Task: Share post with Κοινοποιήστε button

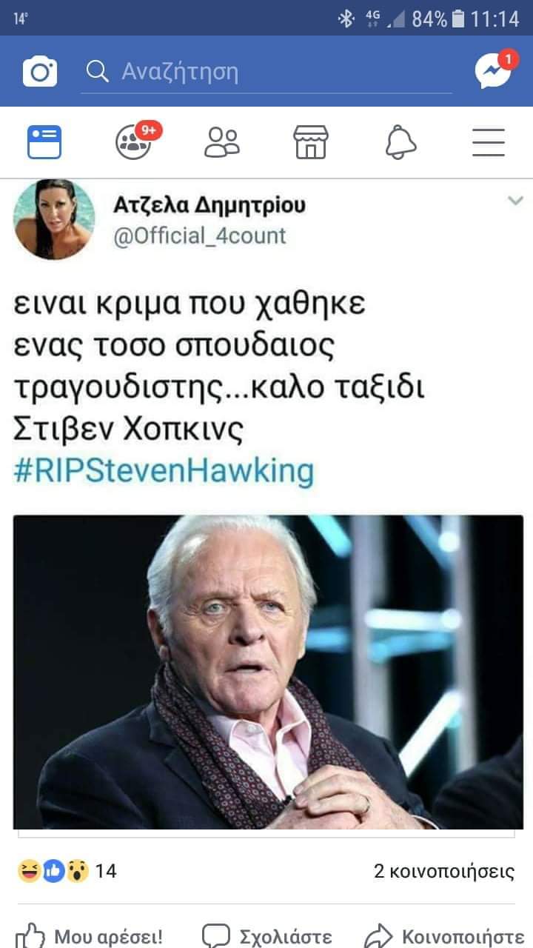Action: click(x=444, y=935)
